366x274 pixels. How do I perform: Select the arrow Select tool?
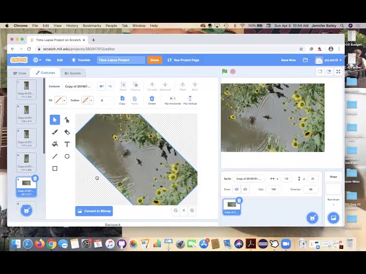click(55, 120)
